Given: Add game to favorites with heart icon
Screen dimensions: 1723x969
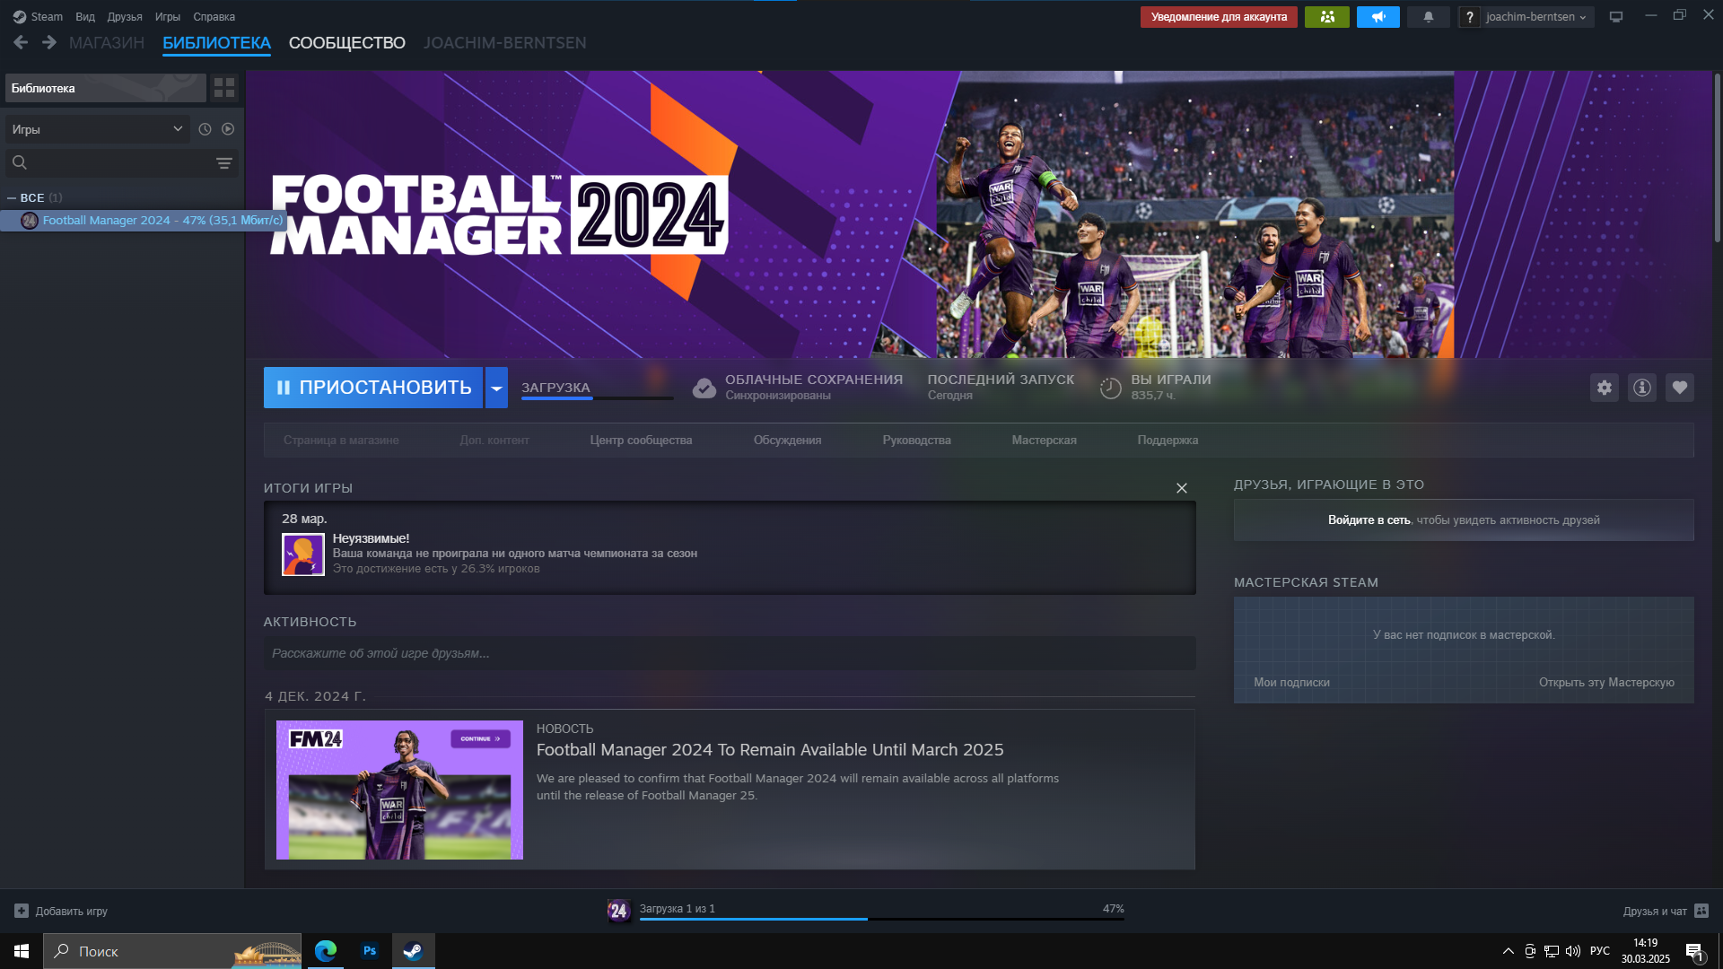Looking at the screenshot, I should click(1679, 388).
